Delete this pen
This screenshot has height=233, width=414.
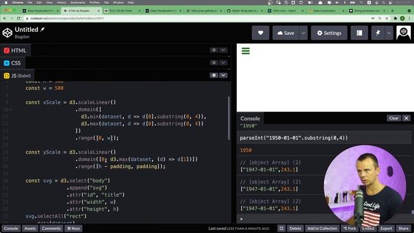tap(295, 228)
